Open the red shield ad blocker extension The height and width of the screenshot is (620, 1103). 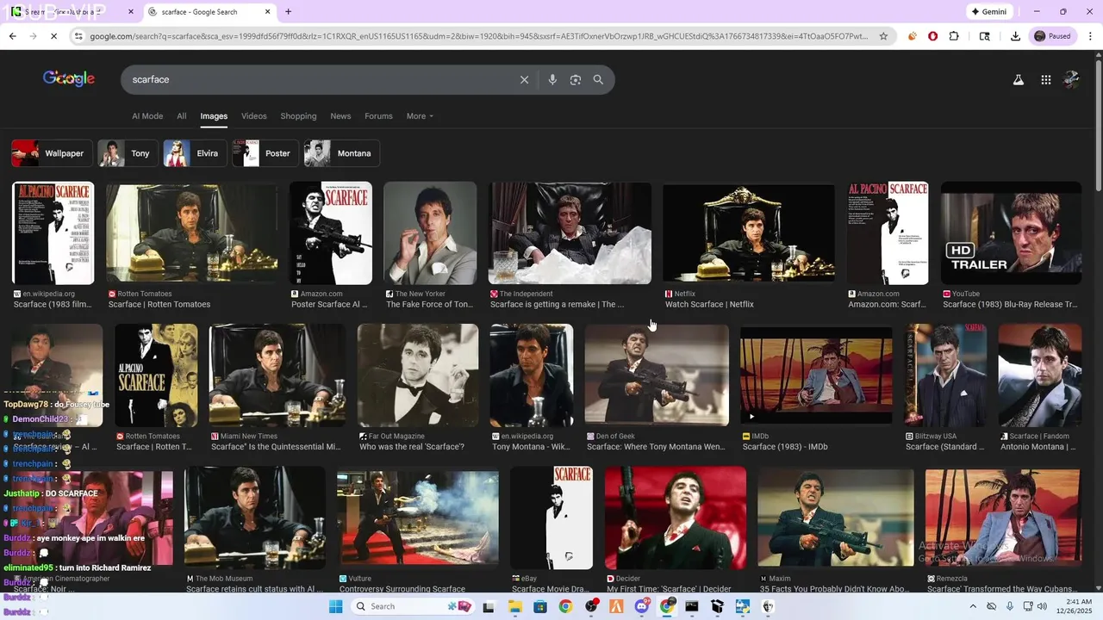pyautogui.click(x=933, y=36)
